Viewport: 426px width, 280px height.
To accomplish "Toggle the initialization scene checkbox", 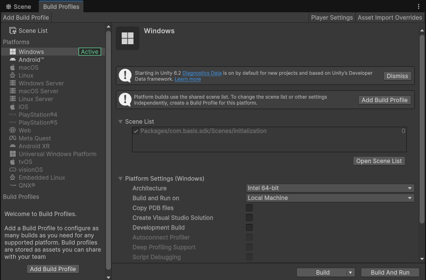I will pos(136,131).
